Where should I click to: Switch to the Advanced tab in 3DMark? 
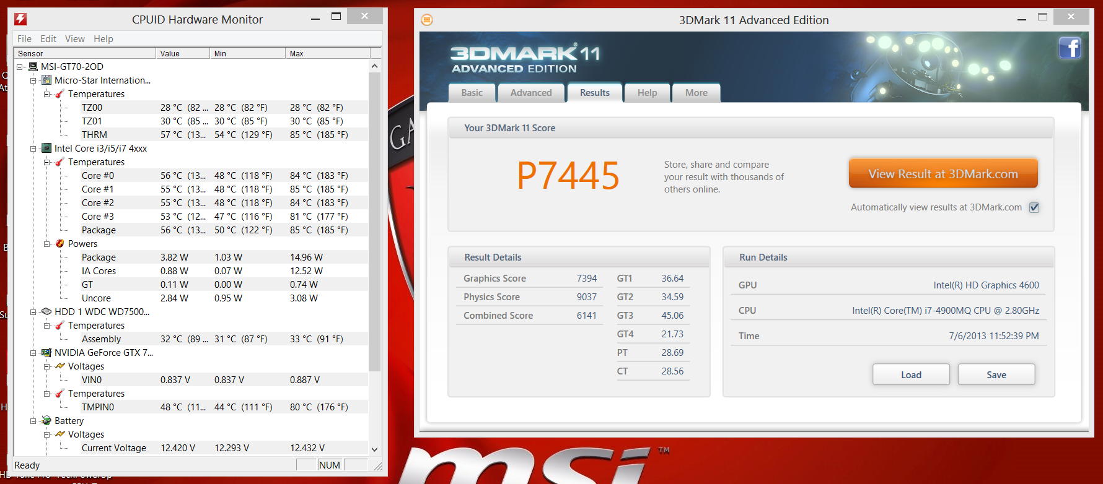(531, 92)
